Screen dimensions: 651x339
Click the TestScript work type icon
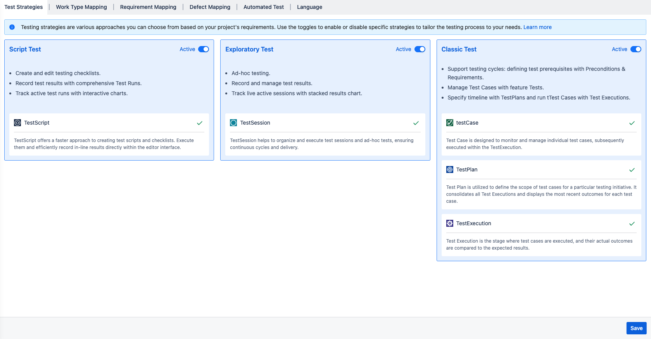pyautogui.click(x=17, y=123)
